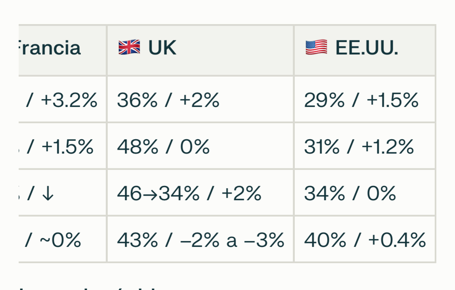Click the down arrow in Francia column
This screenshot has width=455, height=290.
[x=47, y=194]
